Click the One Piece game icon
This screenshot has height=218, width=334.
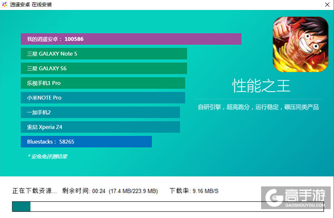pos(301,44)
